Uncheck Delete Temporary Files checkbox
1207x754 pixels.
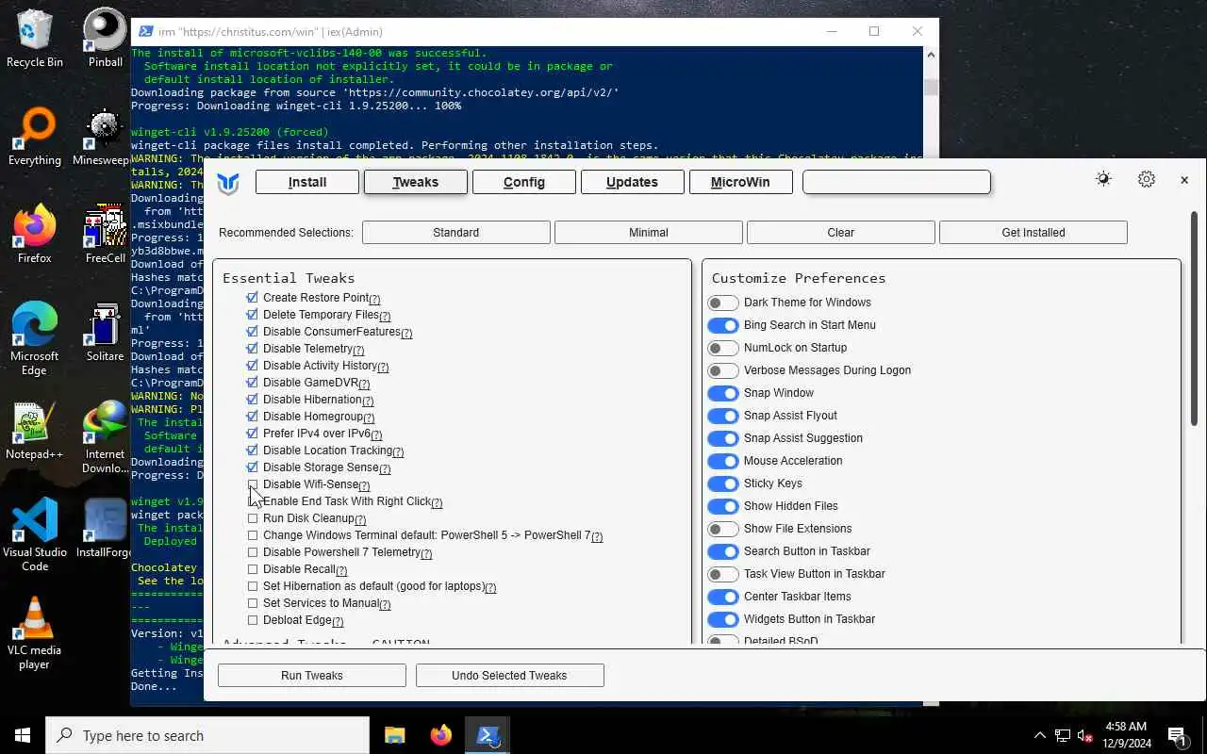(x=253, y=315)
